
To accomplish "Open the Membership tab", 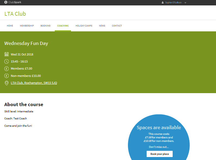I will tap(27, 26).
